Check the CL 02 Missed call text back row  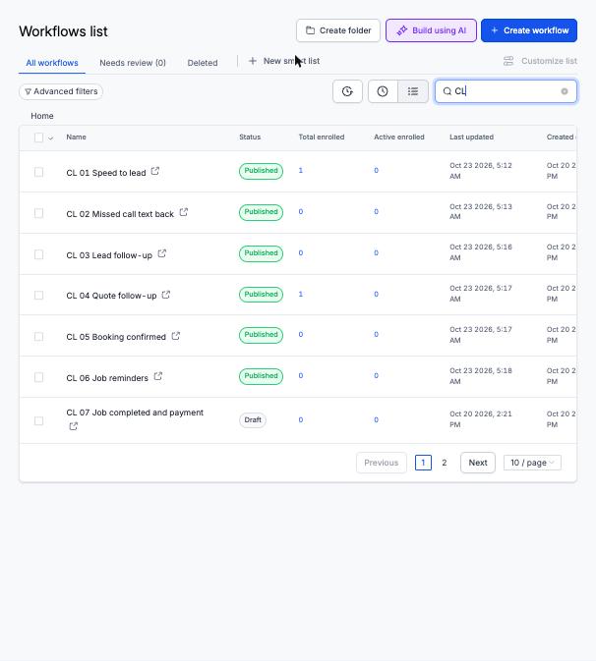pyautogui.click(x=38, y=213)
